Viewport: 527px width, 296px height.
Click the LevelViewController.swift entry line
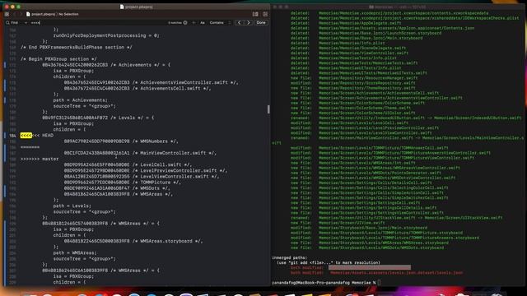(x=142, y=177)
